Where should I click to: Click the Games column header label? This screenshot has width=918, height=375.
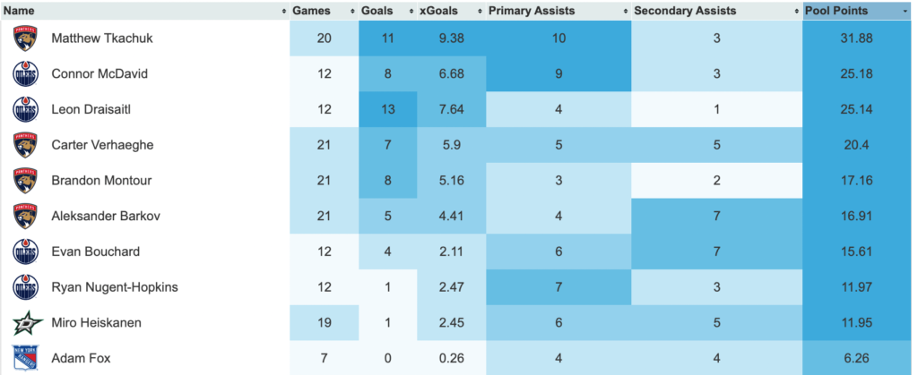(x=311, y=11)
